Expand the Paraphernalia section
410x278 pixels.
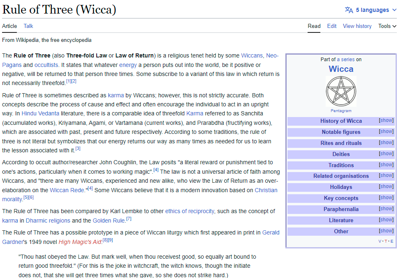point(386,209)
